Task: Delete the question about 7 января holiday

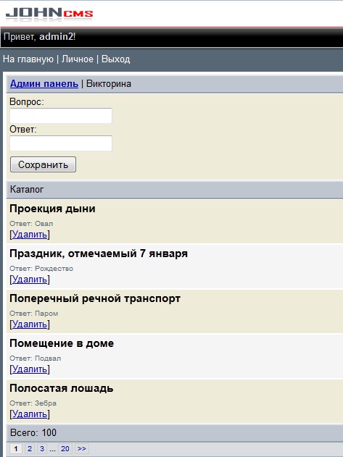Action: [30, 280]
